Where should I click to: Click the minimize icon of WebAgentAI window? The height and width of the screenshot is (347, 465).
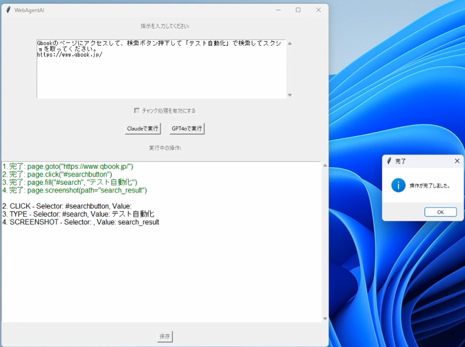pyautogui.click(x=278, y=9)
